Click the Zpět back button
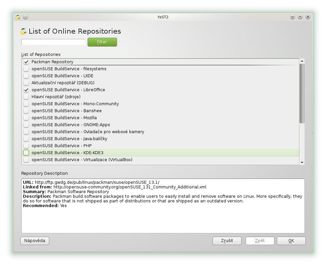This screenshot has width=326, height=266. 260,241
